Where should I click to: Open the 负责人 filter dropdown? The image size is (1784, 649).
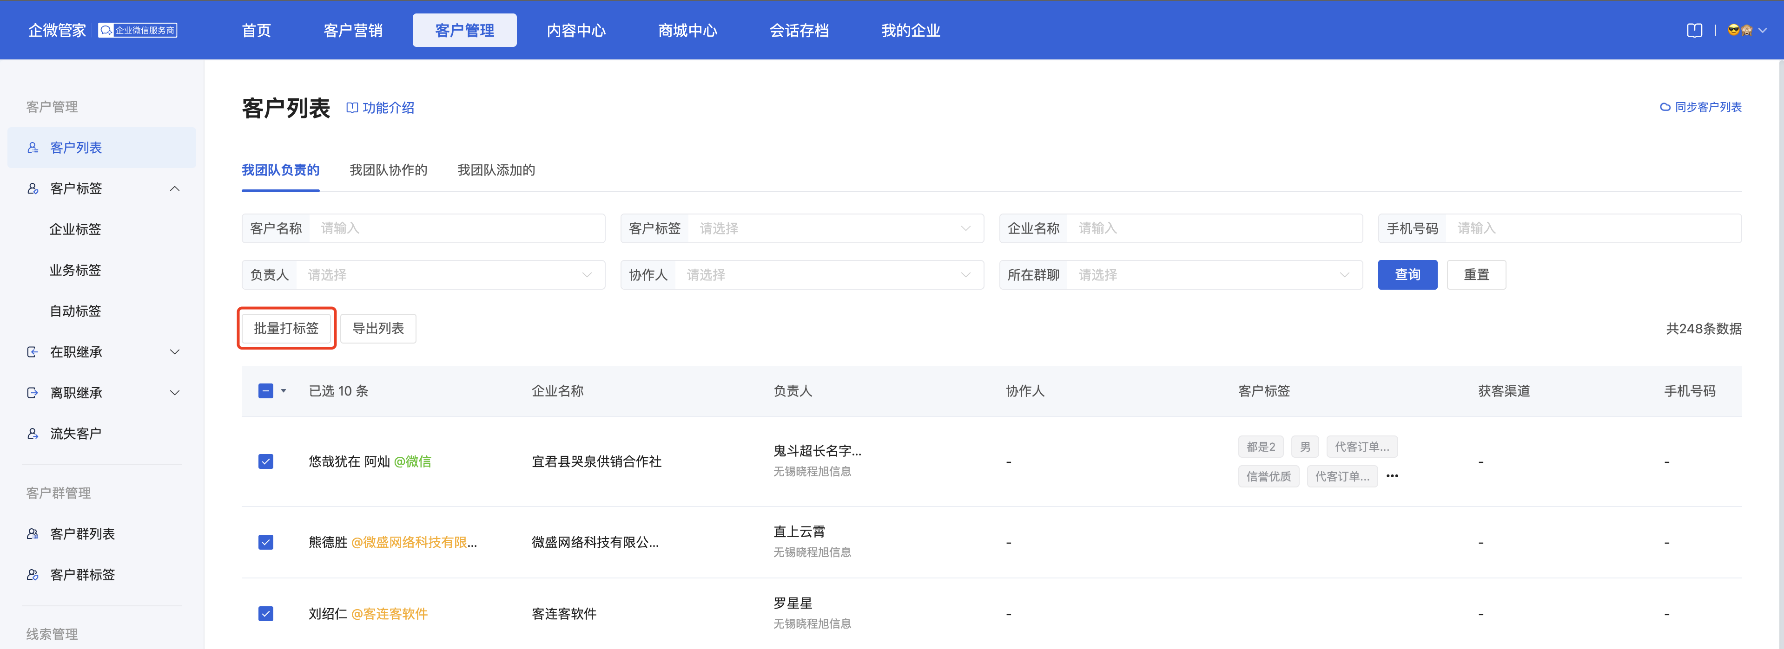(423, 275)
